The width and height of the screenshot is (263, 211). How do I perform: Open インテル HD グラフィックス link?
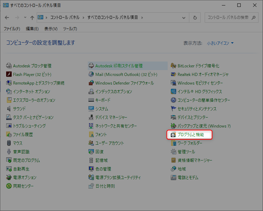pyautogui.click(x=200, y=92)
